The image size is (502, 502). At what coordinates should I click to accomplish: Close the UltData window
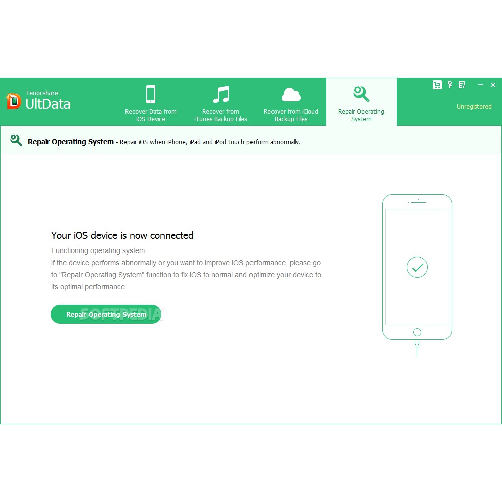pyautogui.click(x=493, y=85)
